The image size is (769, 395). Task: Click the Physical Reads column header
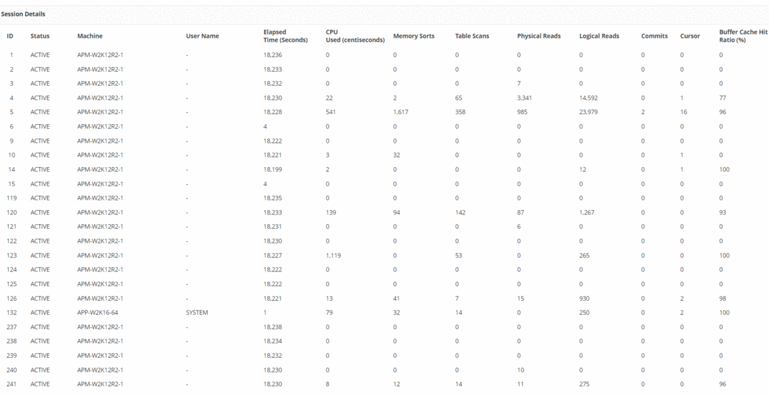(539, 36)
